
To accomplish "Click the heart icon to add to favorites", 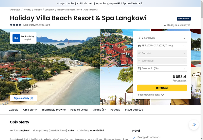I will [165, 25].
